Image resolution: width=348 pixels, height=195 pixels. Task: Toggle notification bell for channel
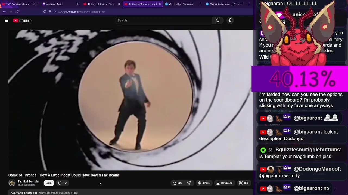pos(60,183)
